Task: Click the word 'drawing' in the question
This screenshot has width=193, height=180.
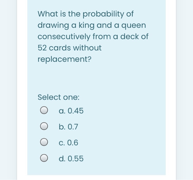Action: [x=53, y=25]
